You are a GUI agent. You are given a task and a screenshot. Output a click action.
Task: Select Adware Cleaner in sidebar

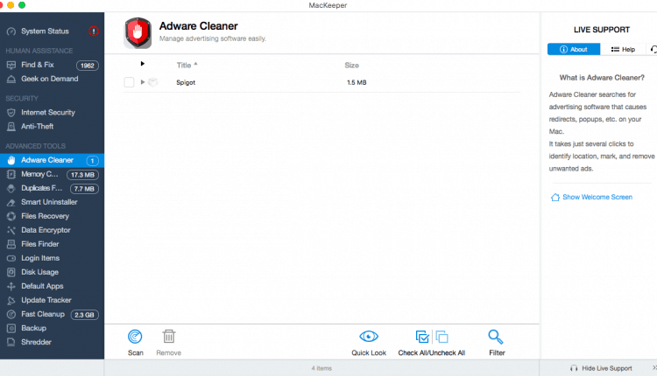[52, 160]
